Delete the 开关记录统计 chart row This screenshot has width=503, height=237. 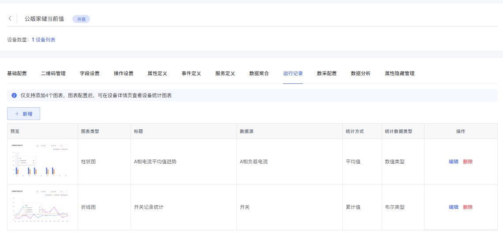tap(468, 207)
